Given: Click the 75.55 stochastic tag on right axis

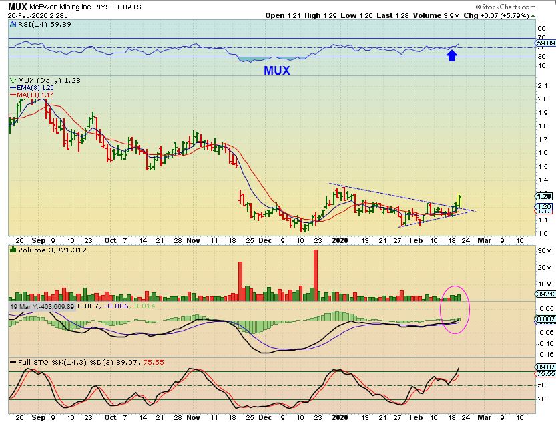Looking at the screenshot, I should pos(545,374).
